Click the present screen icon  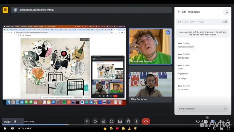point(120,121)
